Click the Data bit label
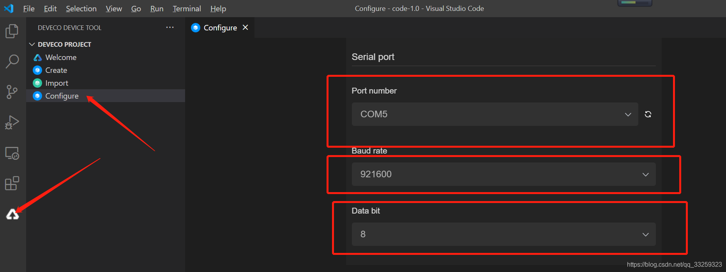Viewport: 726px width, 272px height. coord(366,211)
